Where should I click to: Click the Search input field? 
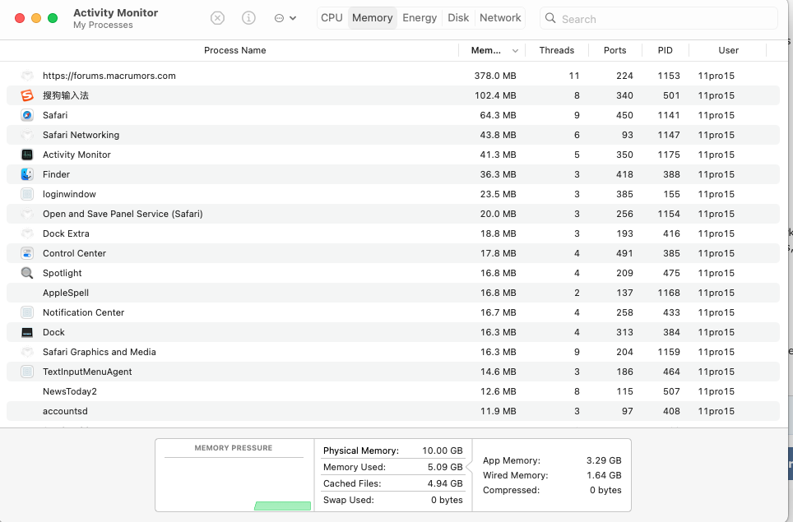click(x=666, y=19)
